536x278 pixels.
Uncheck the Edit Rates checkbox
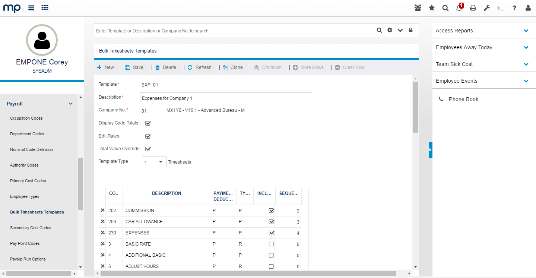click(x=148, y=136)
